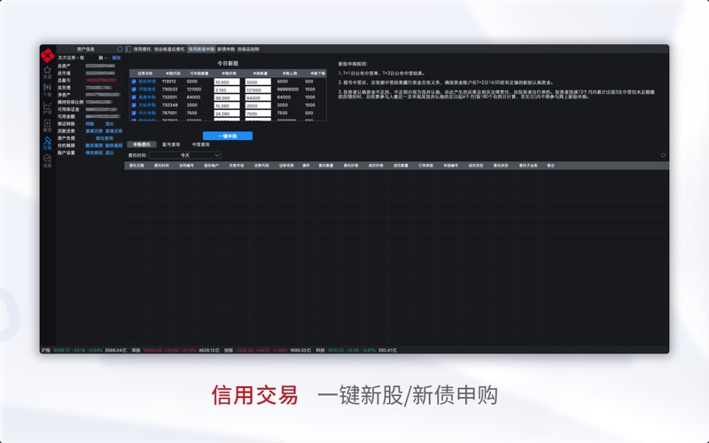This screenshot has width=709, height=443.
Task: Click quantity field showing 121000
Action: pyautogui.click(x=258, y=90)
